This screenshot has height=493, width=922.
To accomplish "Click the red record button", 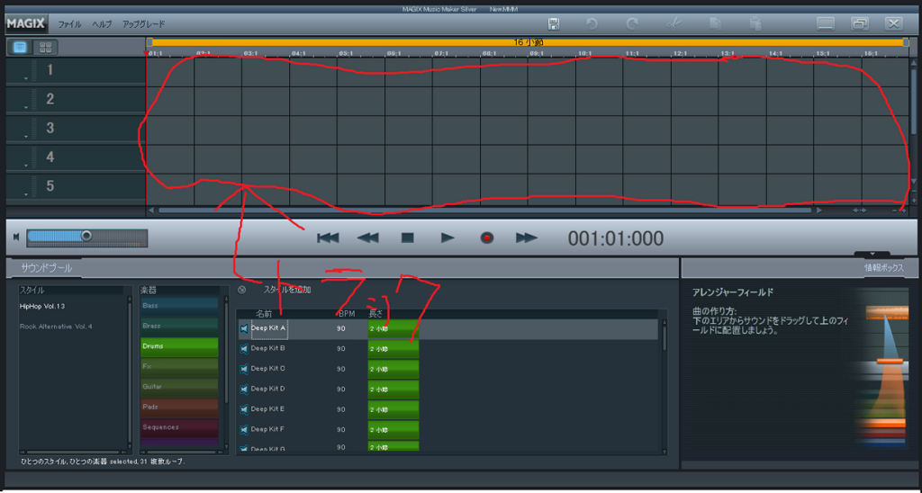I will pos(487,238).
